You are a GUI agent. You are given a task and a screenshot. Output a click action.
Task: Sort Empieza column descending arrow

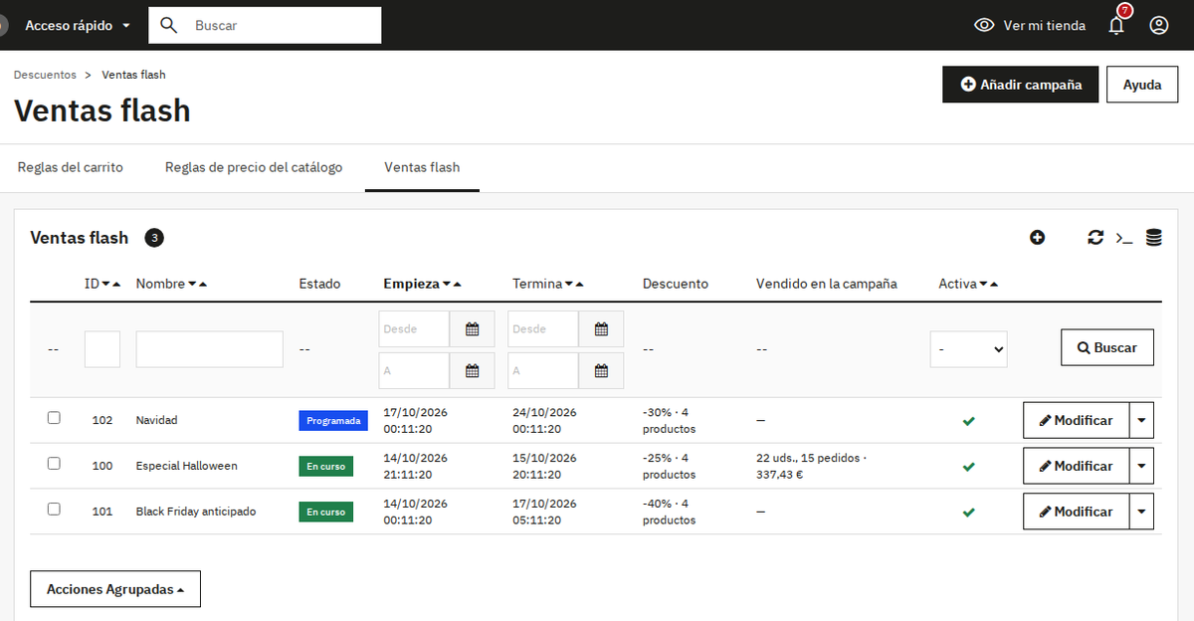(x=447, y=285)
